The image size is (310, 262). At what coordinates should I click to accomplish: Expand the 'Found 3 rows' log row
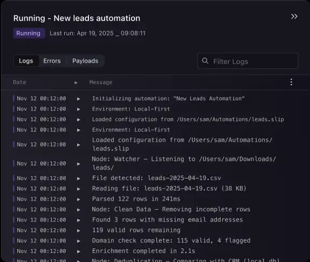79,220
